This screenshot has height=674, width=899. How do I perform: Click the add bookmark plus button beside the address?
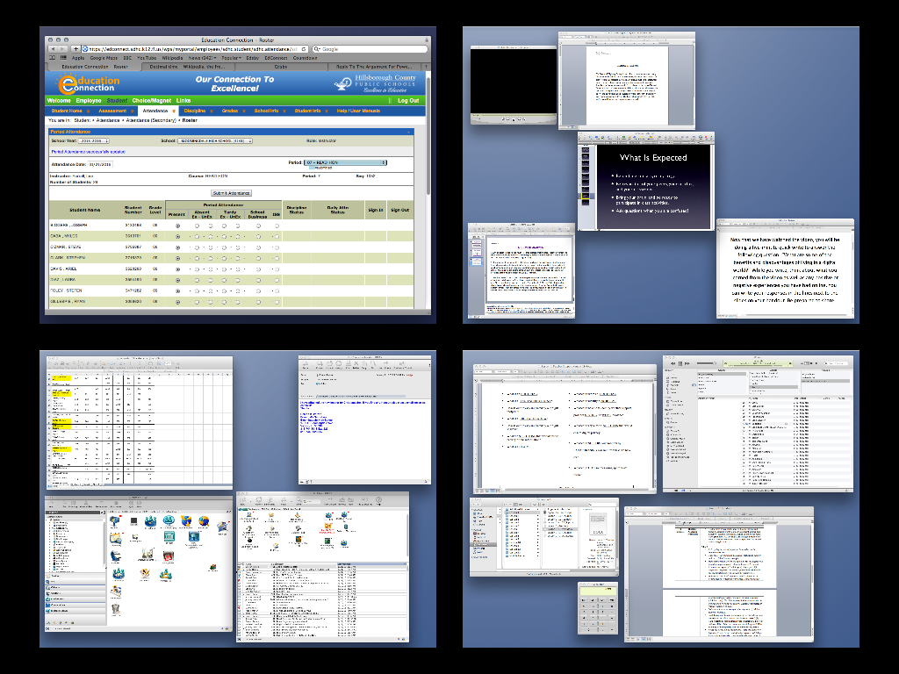(76, 49)
